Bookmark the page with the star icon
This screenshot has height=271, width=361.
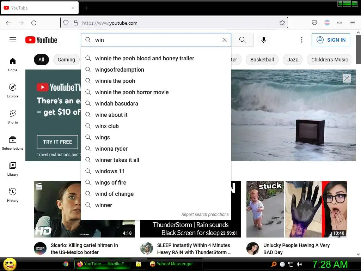tap(282, 23)
